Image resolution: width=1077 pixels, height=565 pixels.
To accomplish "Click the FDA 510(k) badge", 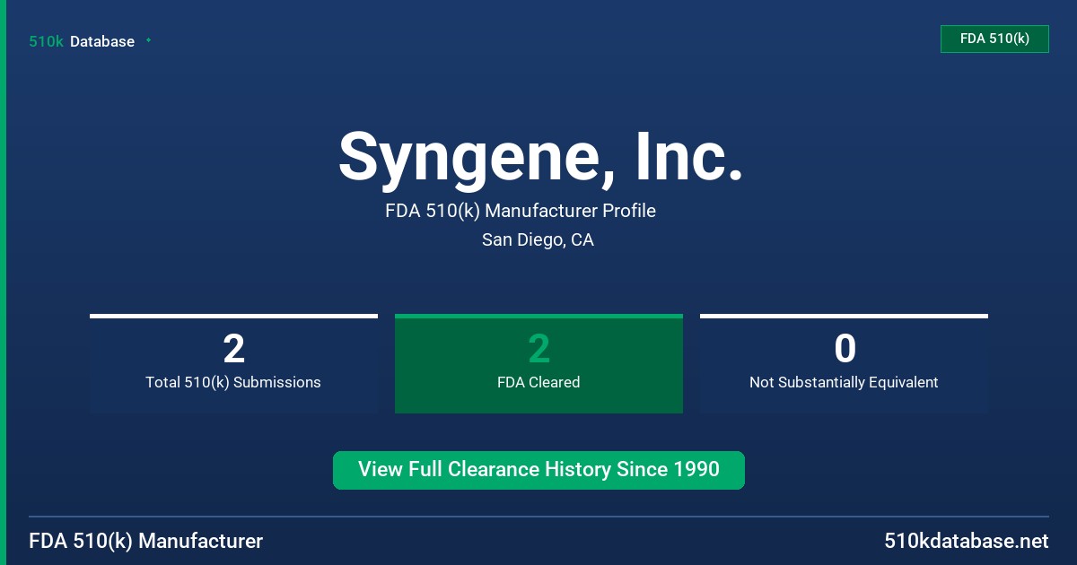I will click(x=994, y=39).
